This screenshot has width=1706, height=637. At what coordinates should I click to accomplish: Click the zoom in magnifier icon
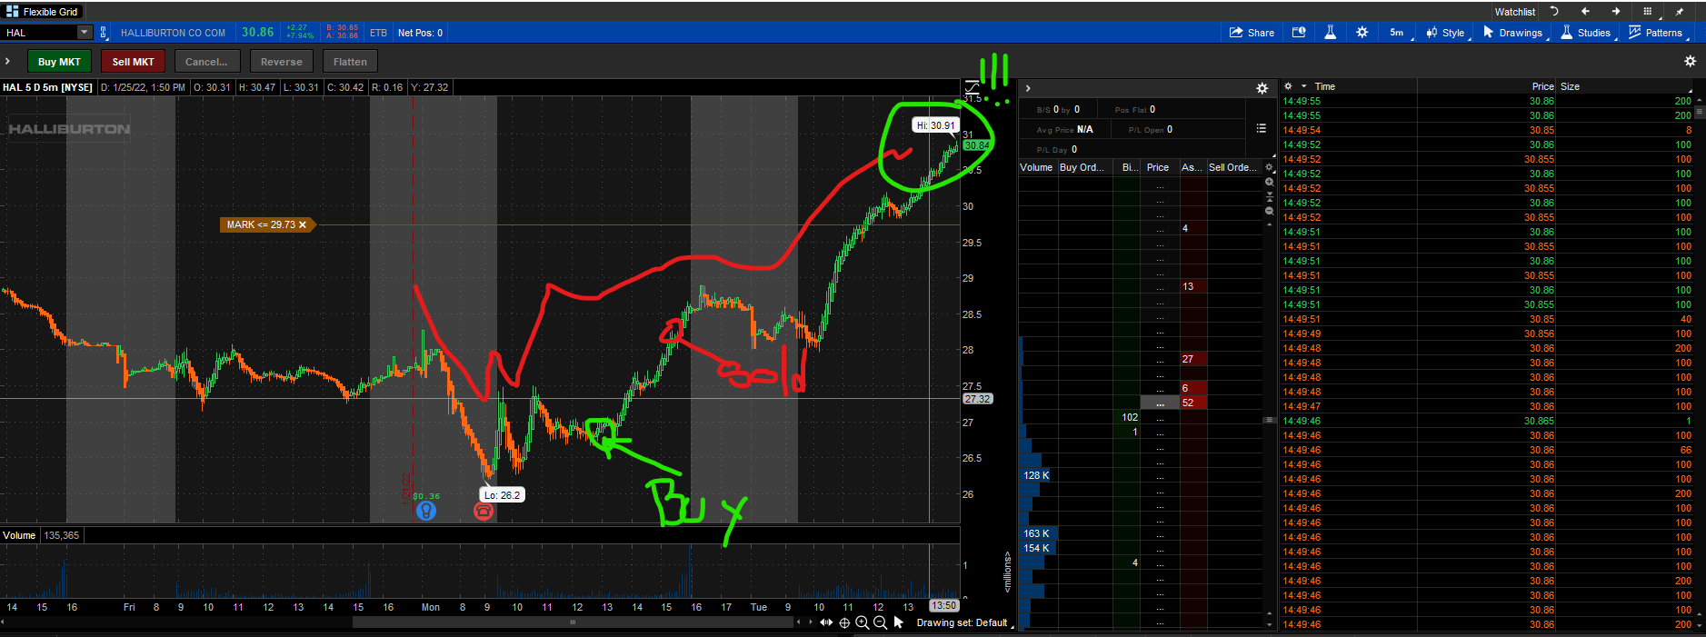(x=862, y=622)
